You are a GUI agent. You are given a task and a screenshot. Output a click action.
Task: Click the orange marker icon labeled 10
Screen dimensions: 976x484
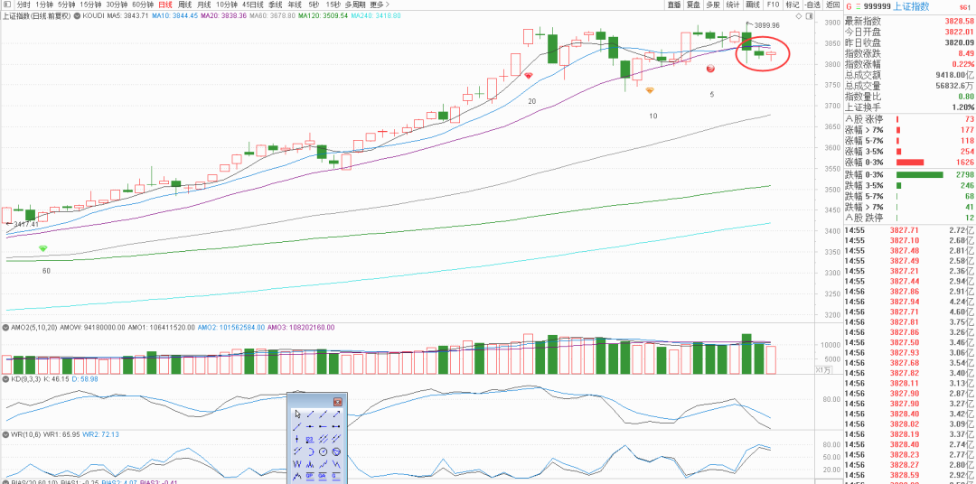649,90
